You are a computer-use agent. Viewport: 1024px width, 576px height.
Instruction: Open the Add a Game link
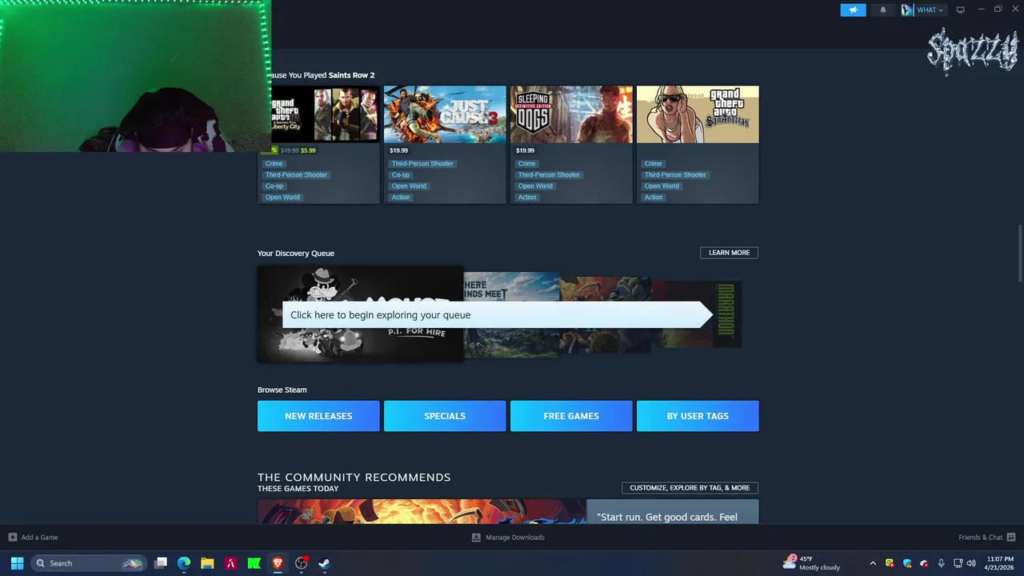(39, 538)
